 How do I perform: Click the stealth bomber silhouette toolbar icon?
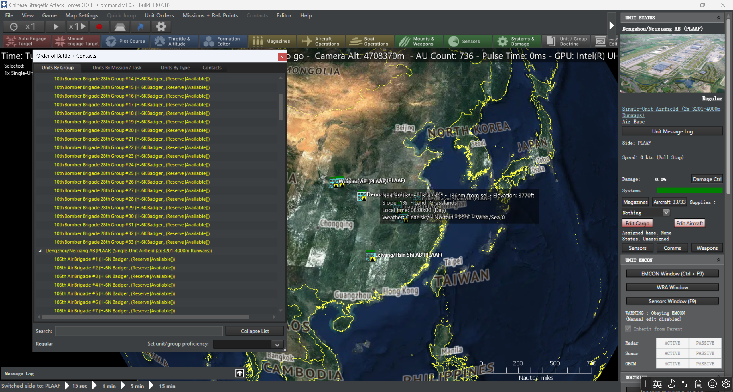(120, 27)
